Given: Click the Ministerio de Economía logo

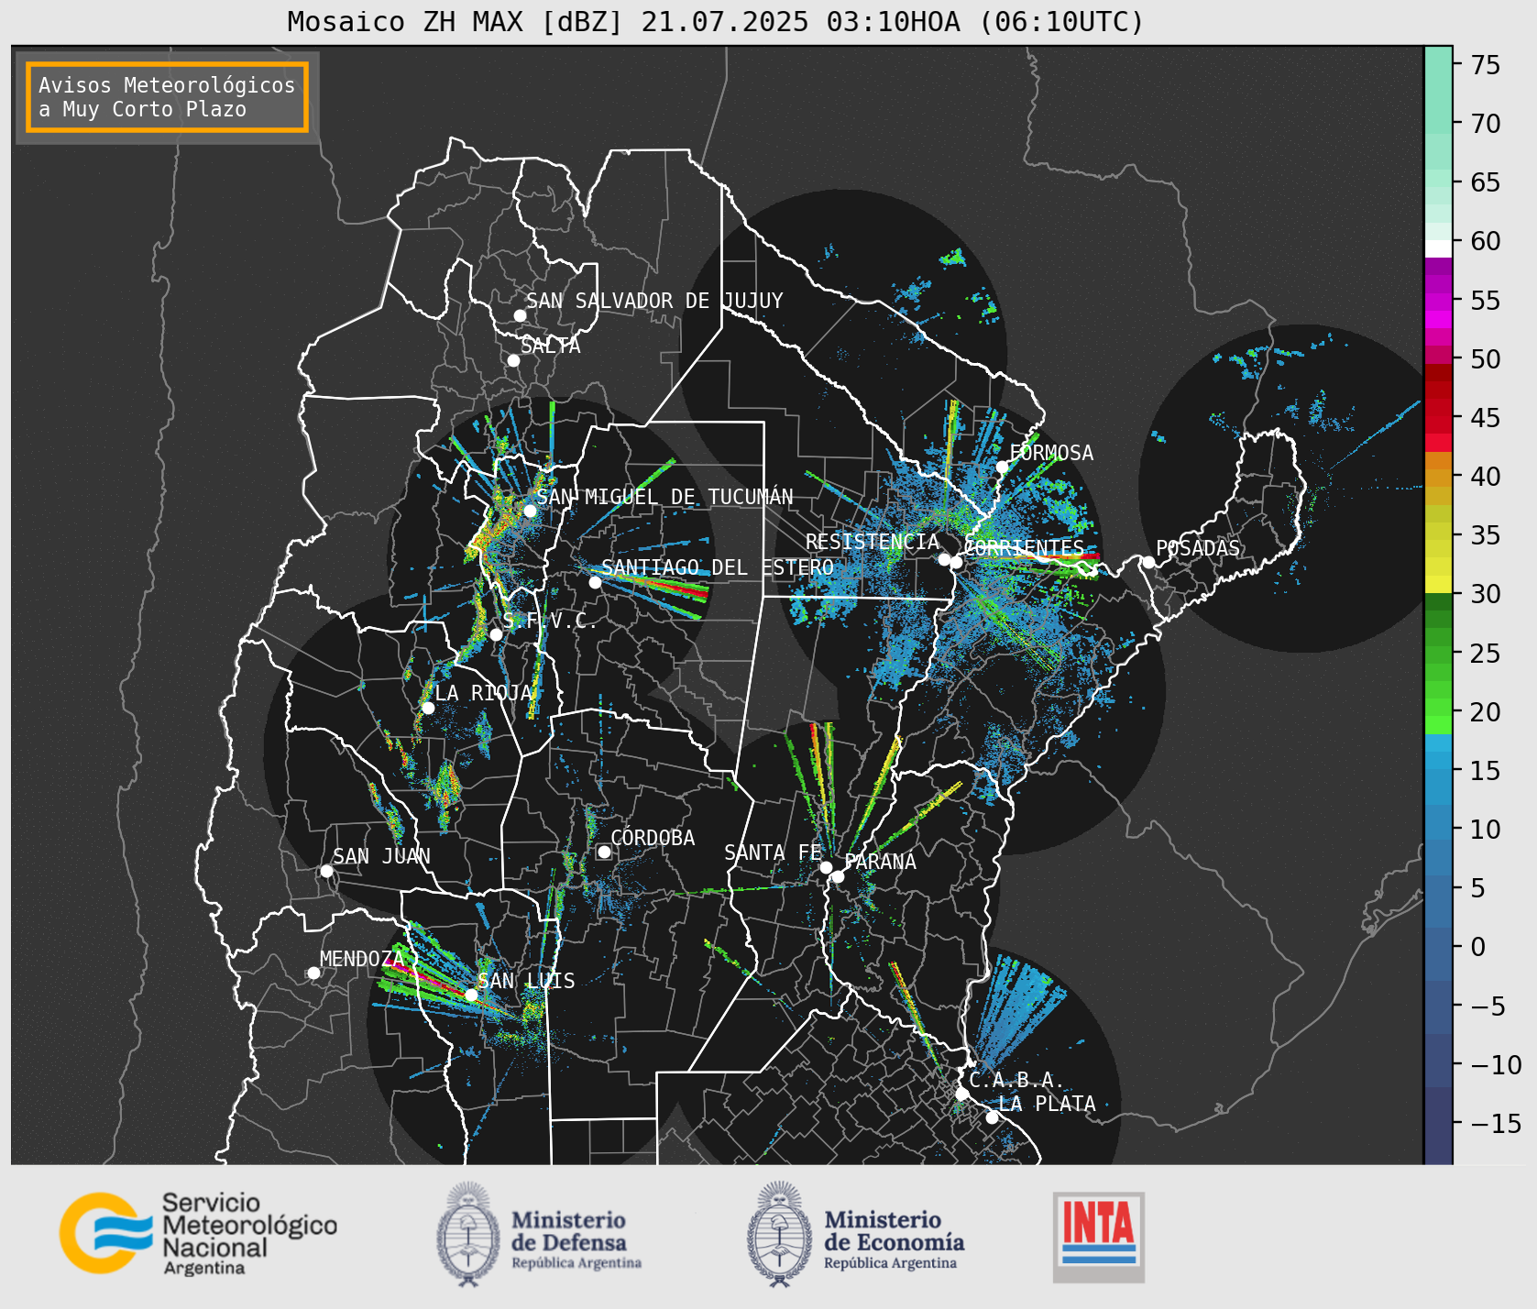Looking at the screenshot, I should (x=856, y=1235).
